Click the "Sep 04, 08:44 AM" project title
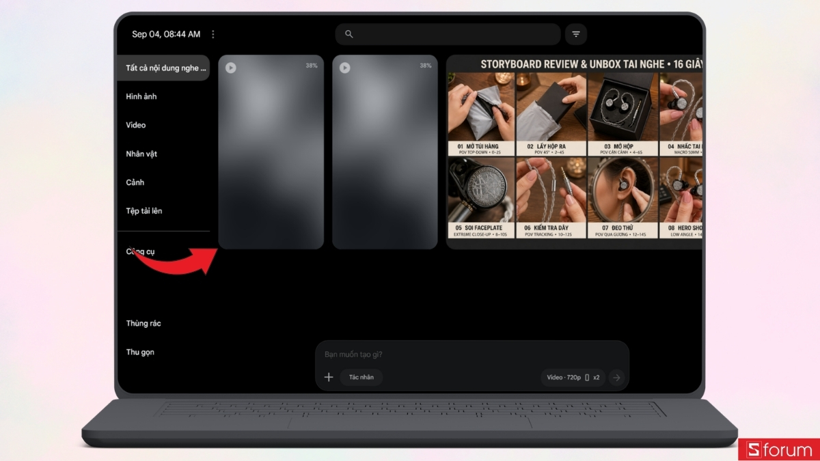Viewport: 820px width, 461px height. pyautogui.click(x=166, y=34)
